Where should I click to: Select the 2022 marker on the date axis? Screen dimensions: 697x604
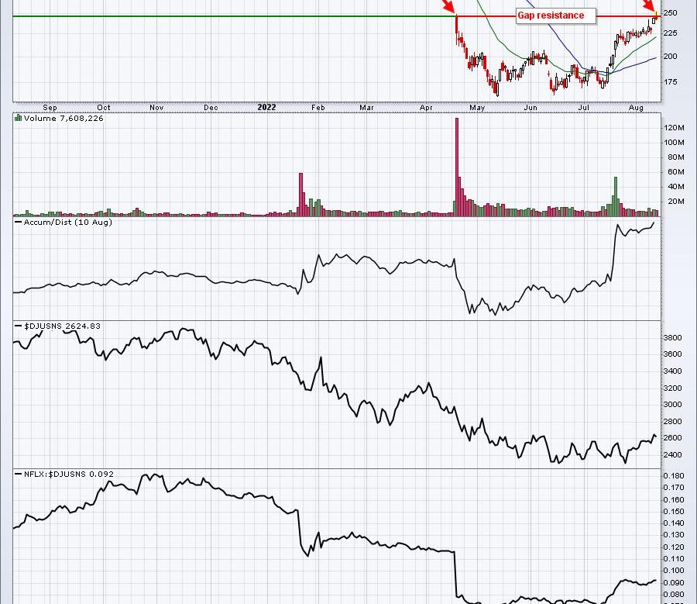[x=266, y=108]
